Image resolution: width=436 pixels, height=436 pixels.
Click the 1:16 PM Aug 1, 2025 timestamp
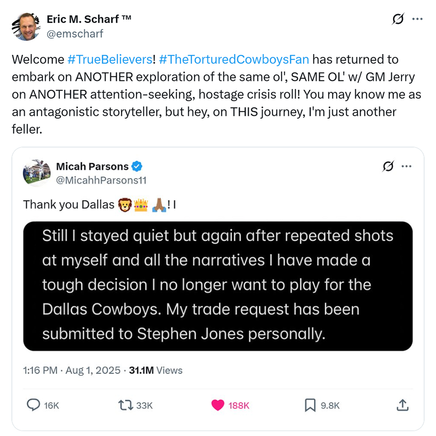click(x=72, y=370)
